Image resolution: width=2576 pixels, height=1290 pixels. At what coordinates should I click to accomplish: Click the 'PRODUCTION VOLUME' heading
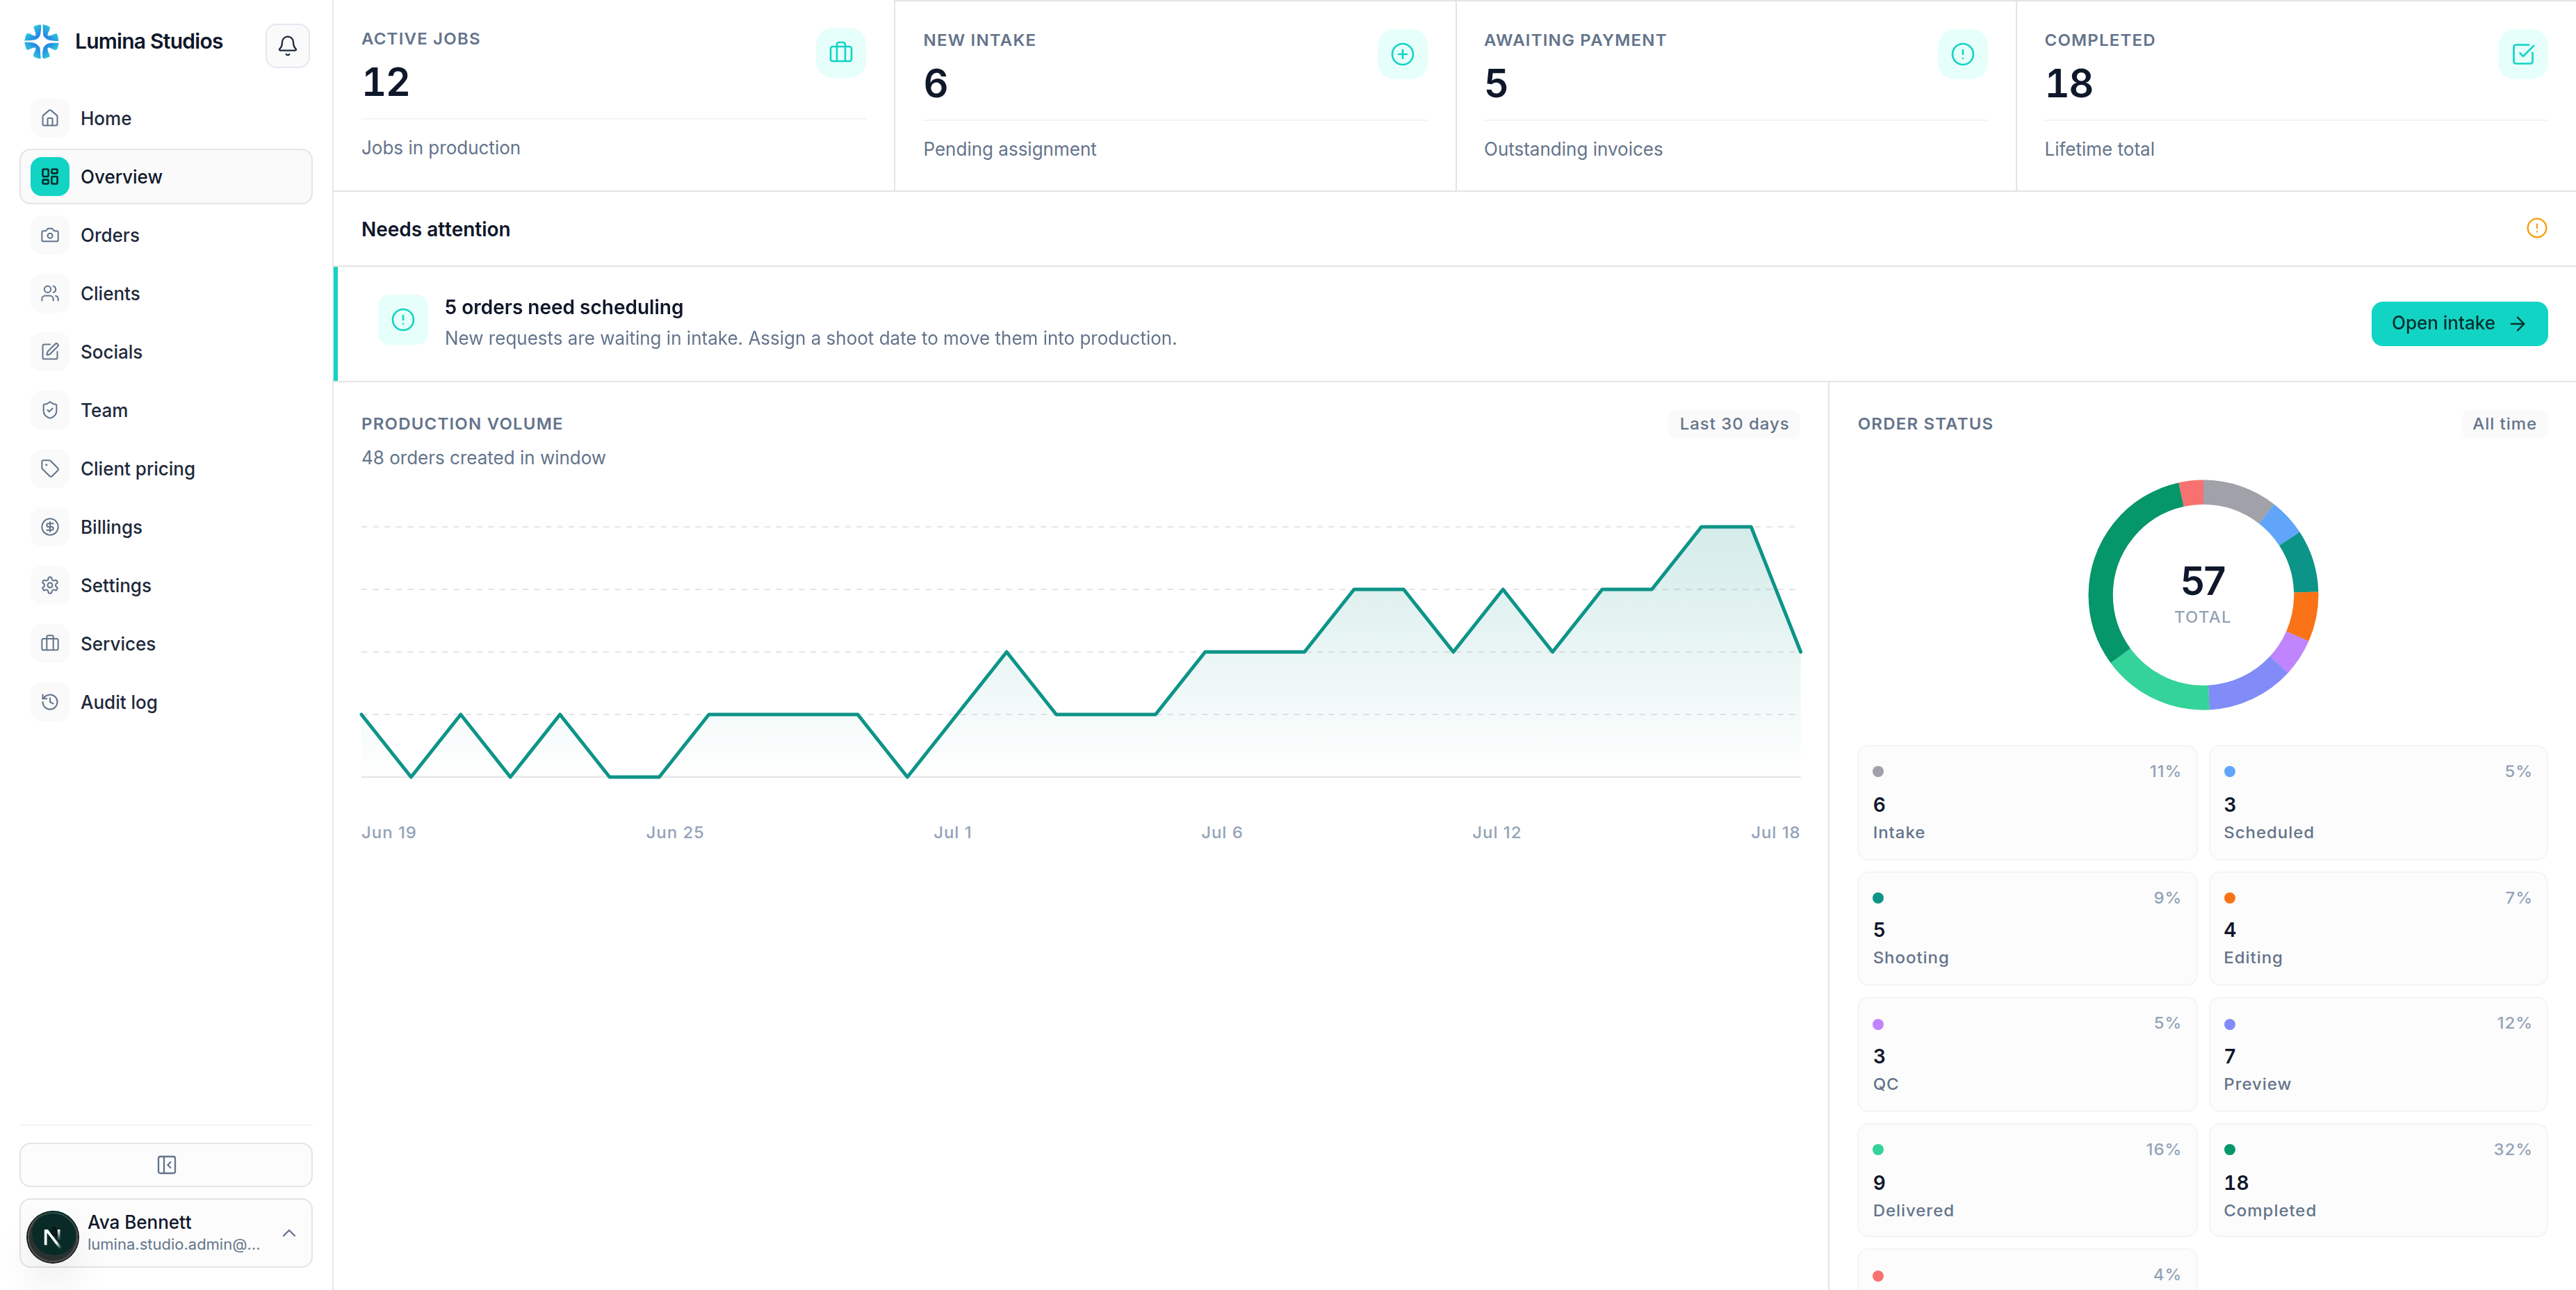click(x=462, y=424)
